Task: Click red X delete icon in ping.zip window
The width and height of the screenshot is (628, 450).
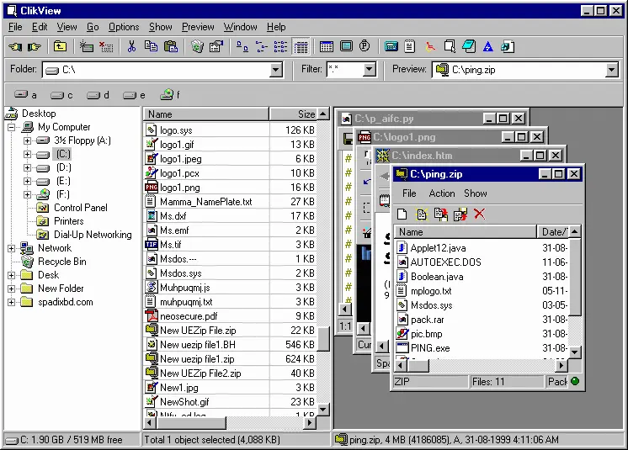Action: tap(480, 214)
